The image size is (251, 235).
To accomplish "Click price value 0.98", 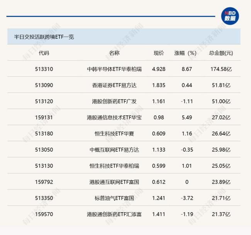I will tap(159, 118).
